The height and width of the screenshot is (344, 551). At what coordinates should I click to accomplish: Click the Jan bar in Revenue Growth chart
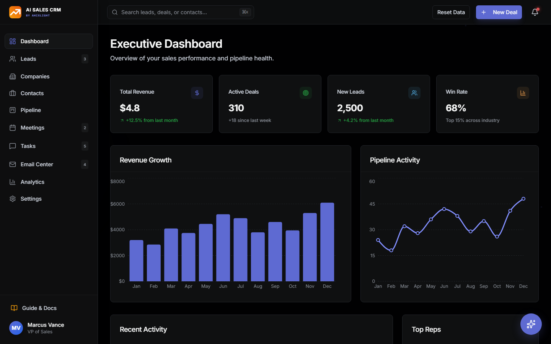[137, 261]
